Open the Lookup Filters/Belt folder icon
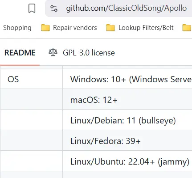 click(x=110, y=28)
